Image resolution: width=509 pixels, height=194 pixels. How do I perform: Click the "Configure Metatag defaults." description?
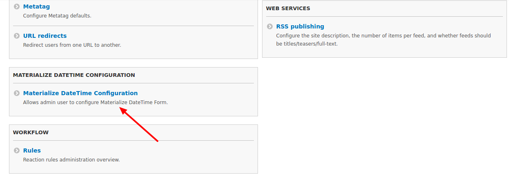pyautogui.click(x=57, y=16)
